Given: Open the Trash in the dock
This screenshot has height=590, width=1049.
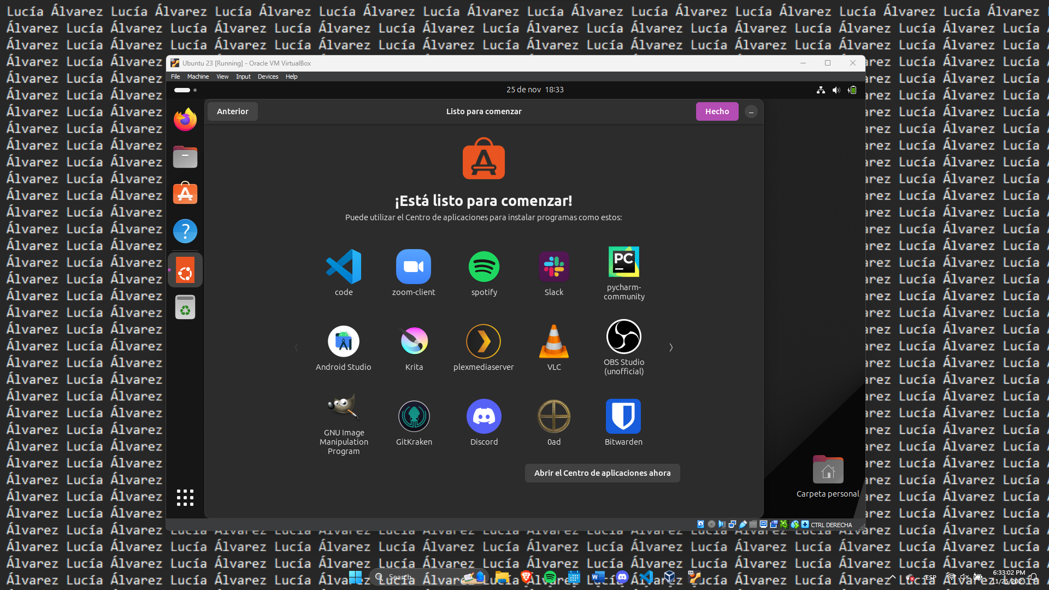Looking at the screenshot, I should (185, 307).
